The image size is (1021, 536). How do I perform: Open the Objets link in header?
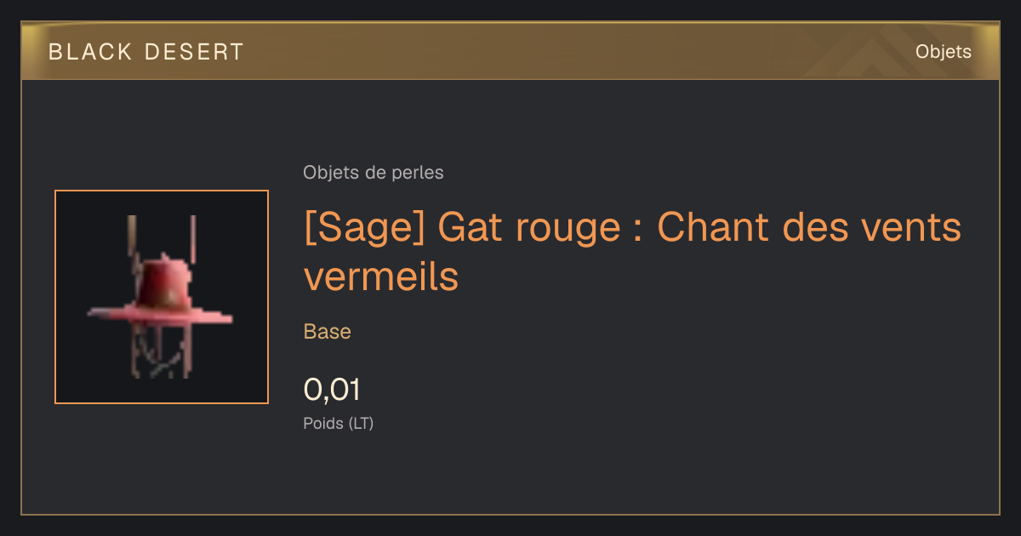pyautogui.click(x=944, y=52)
